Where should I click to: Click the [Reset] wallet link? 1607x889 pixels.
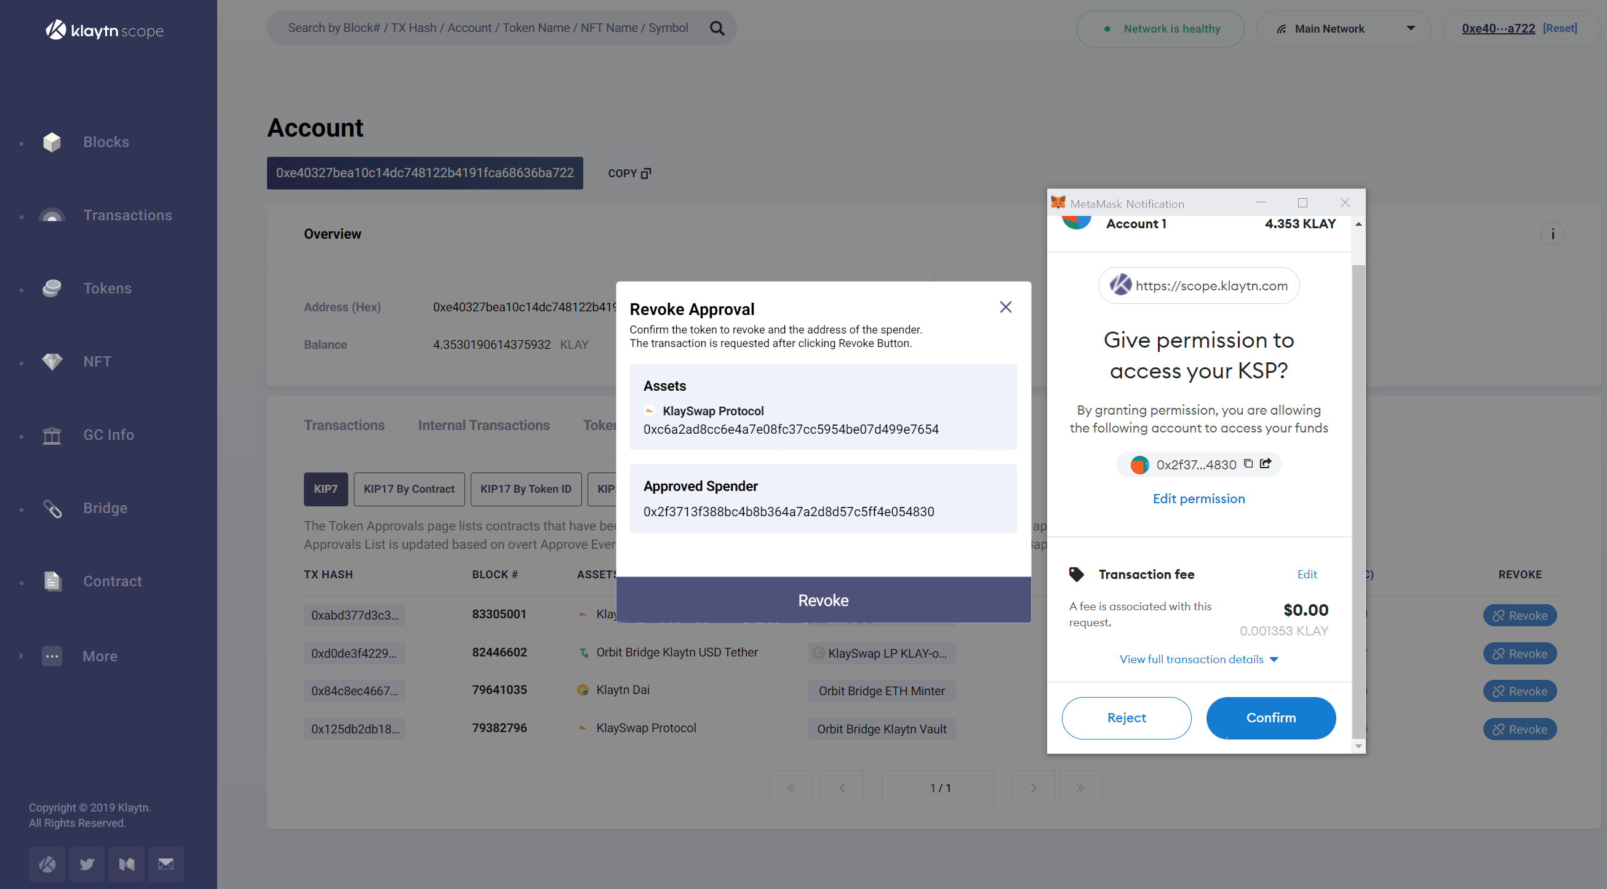coord(1560,29)
